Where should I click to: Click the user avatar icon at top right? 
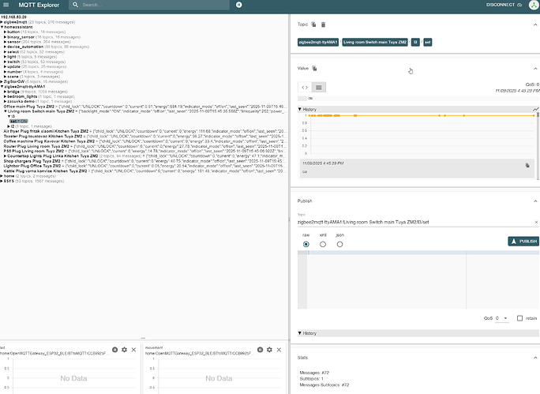(x=530, y=5)
